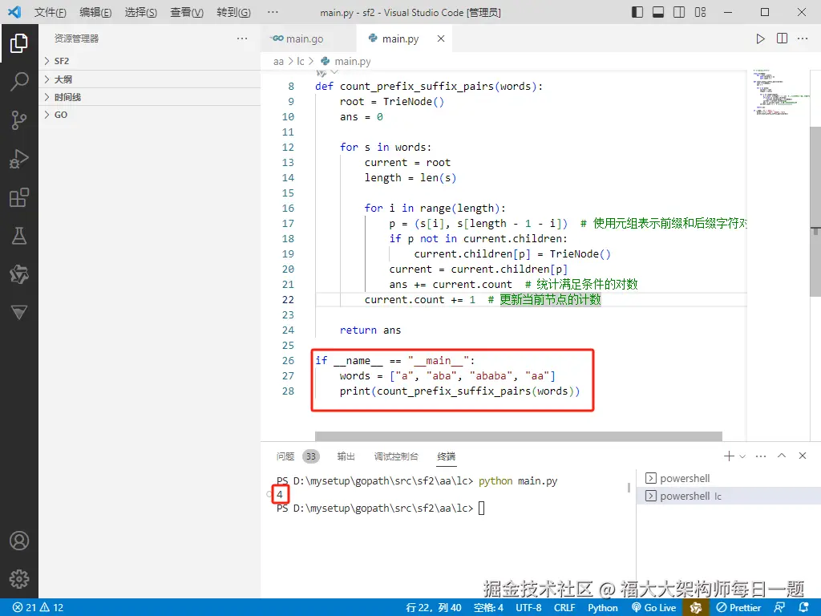
Task: Toggle bottom panel layout icon
Action: 658,12
